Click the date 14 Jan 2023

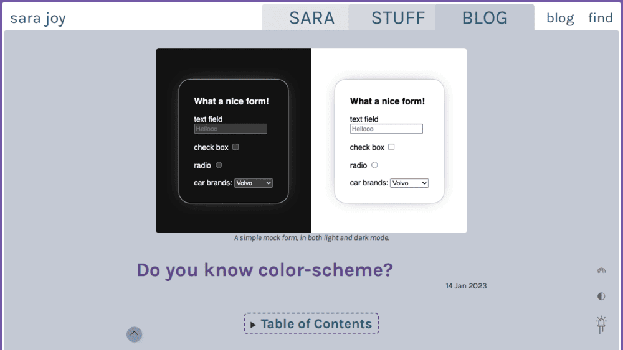(x=466, y=286)
